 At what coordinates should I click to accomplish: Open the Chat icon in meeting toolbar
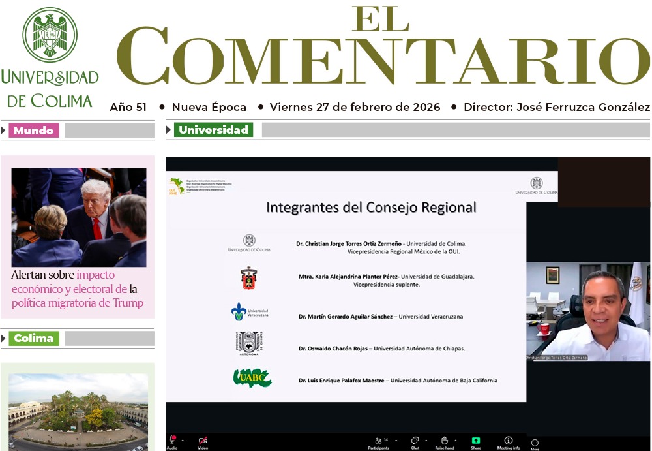(415, 441)
